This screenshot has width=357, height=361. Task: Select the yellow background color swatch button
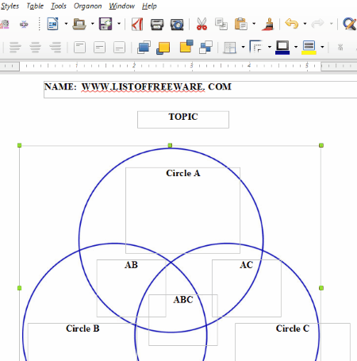pyautogui.click(x=309, y=48)
